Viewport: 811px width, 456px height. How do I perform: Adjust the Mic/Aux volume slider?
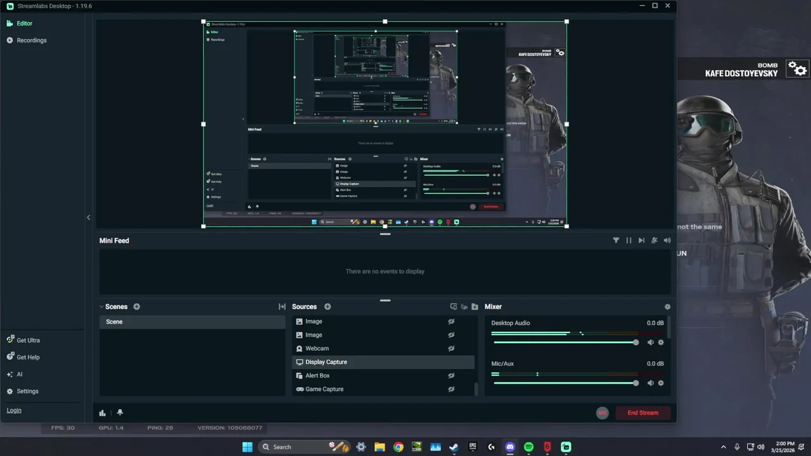(565, 383)
